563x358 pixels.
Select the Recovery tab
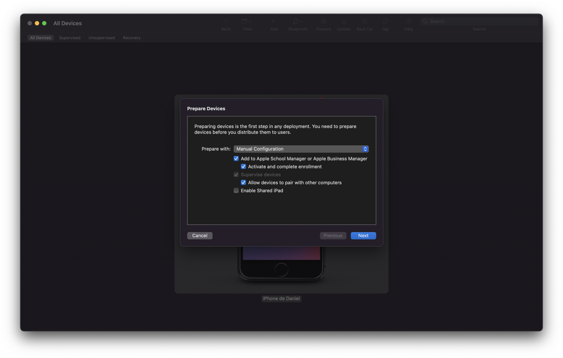(131, 38)
